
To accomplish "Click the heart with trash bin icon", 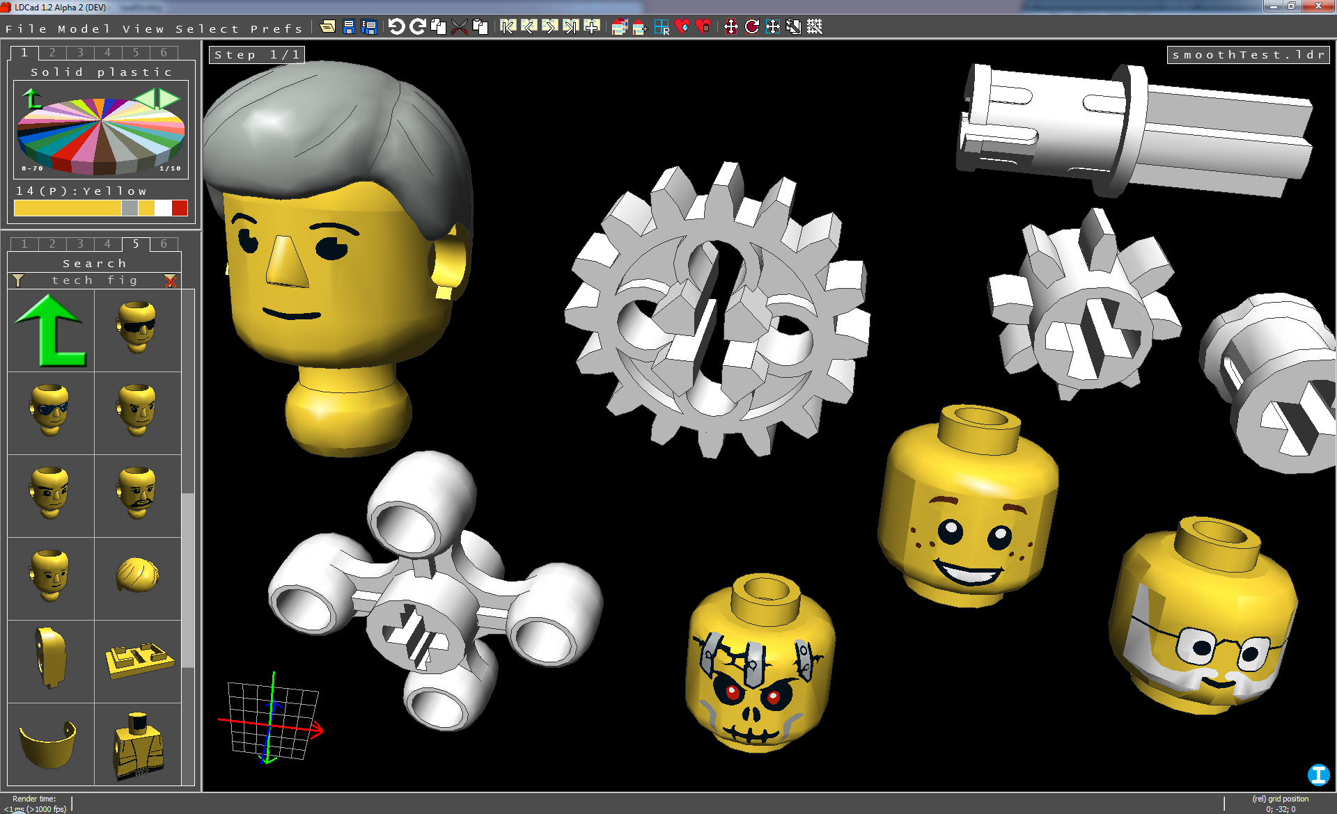I will click(x=703, y=27).
